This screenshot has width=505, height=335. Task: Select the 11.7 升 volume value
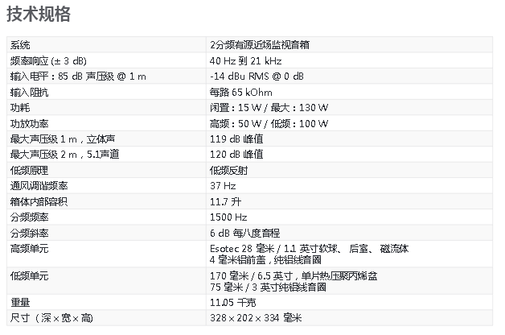(224, 201)
